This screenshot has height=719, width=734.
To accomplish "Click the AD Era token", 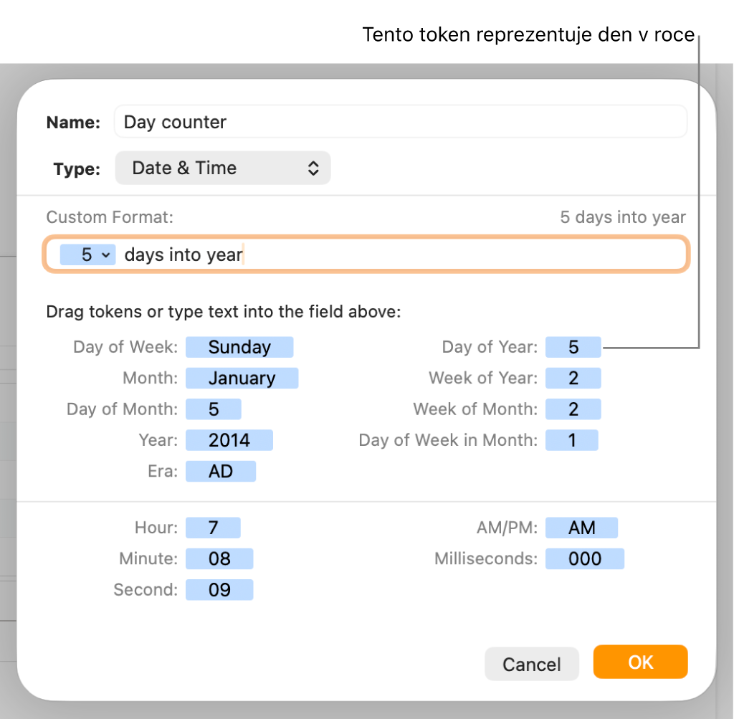I will point(220,471).
